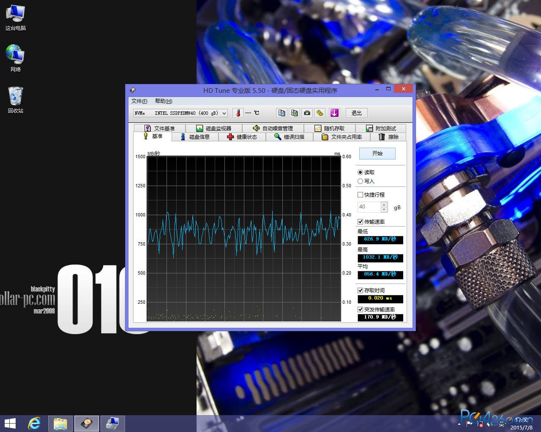Screen dimensions: 541x432
Task: Select the 基准 benchmark tab
Action: [x=153, y=136]
